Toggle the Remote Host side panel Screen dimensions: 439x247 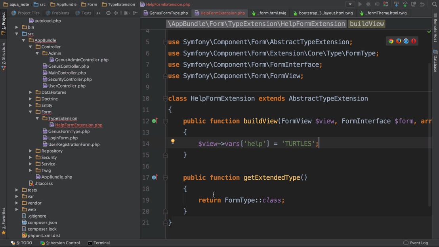pyautogui.click(x=435, y=28)
